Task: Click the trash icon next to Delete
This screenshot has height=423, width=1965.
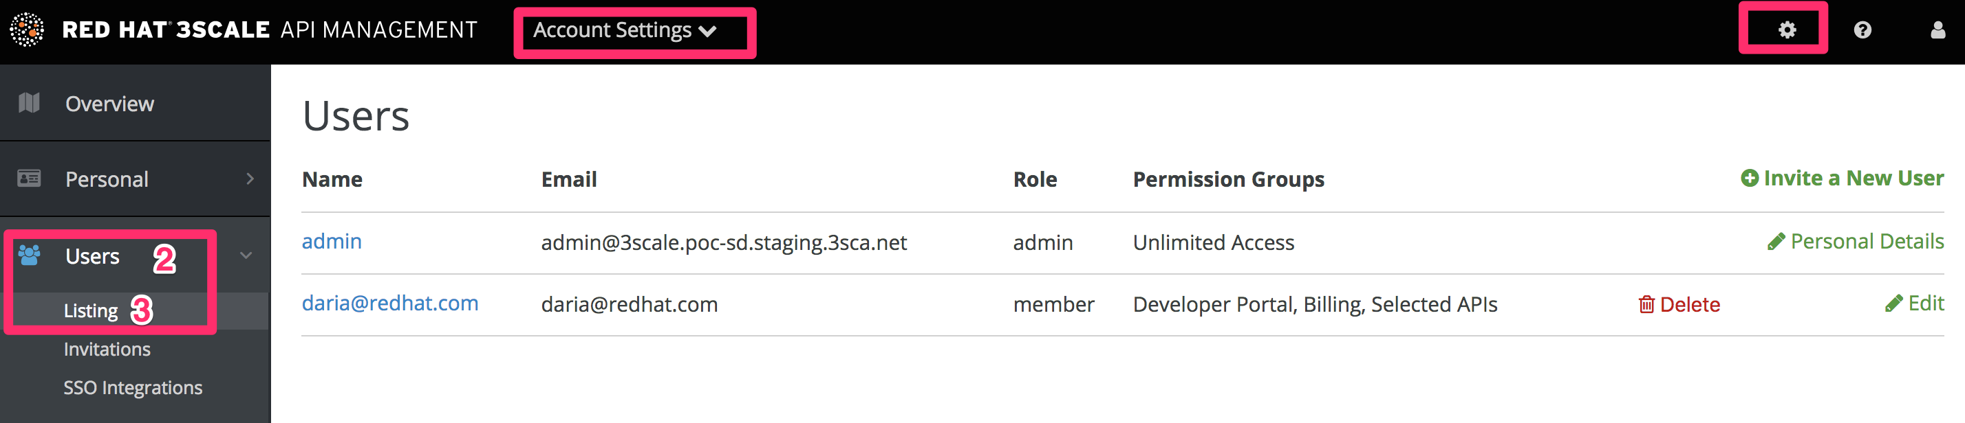Action: (x=1646, y=304)
